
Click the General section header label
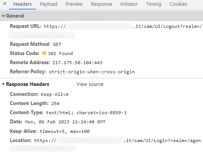(x=15, y=16)
